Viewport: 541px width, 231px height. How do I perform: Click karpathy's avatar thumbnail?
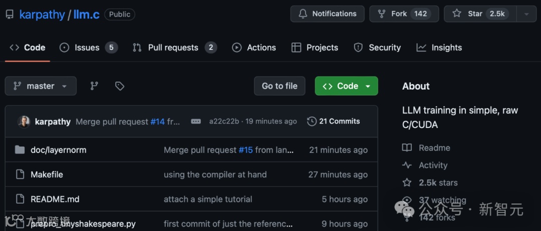point(24,121)
